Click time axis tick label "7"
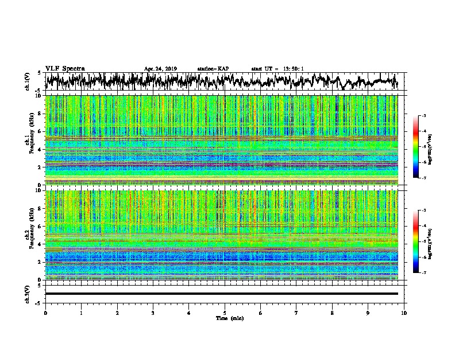The width and height of the screenshot is (455, 351). click(x=296, y=313)
